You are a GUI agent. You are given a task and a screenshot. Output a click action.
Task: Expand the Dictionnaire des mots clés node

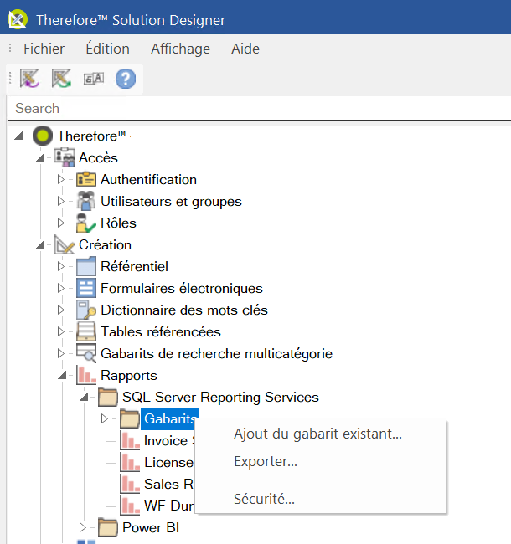pyautogui.click(x=61, y=310)
